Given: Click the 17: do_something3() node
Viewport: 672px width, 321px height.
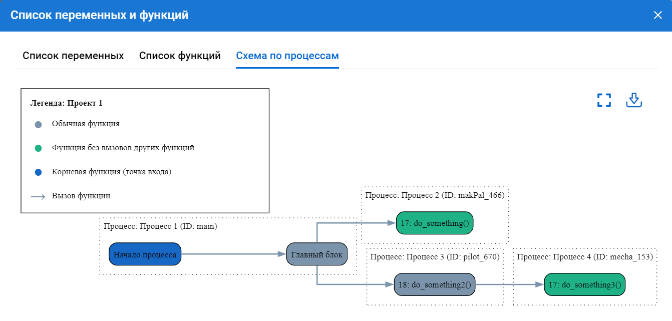Looking at the screenshot, I should point(584,285).
